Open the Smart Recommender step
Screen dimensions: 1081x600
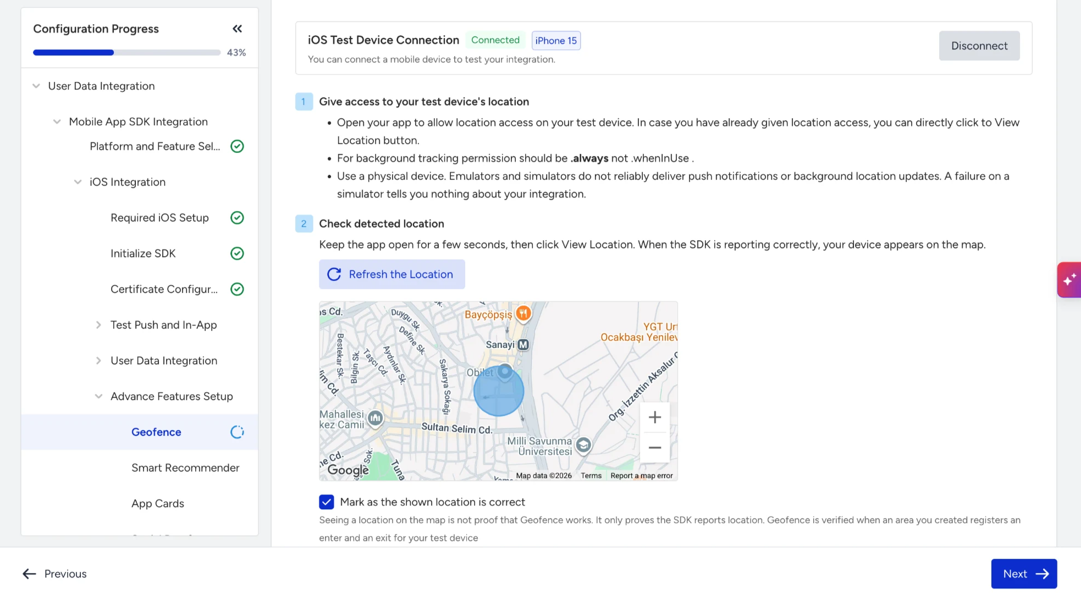click(185, 468)
